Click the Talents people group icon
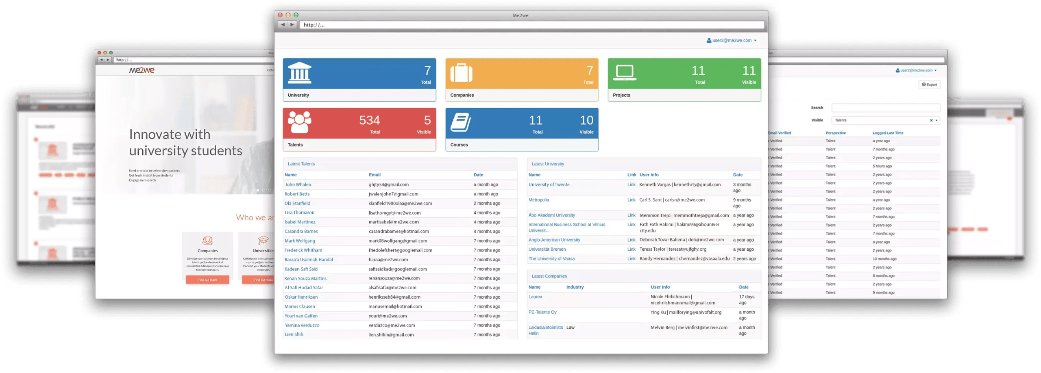Screen dimensions: 1041x373 tap(299, 122)
